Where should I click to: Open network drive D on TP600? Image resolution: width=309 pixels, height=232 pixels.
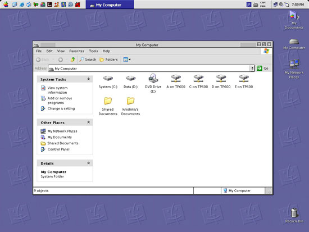tap(221, 81)
